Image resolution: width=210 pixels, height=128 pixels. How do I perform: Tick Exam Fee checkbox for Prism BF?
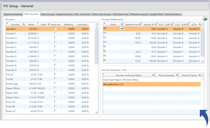(55, 106)
